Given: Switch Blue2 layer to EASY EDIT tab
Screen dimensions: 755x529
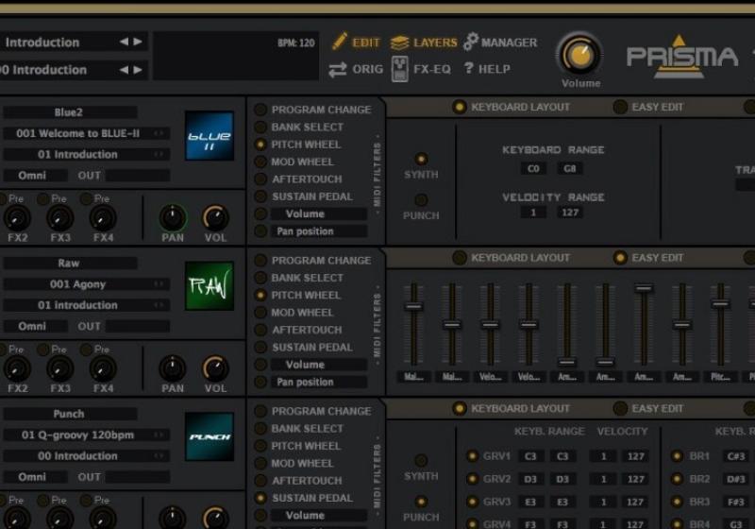Looking at the screenshot, I should tap(620, 107).
